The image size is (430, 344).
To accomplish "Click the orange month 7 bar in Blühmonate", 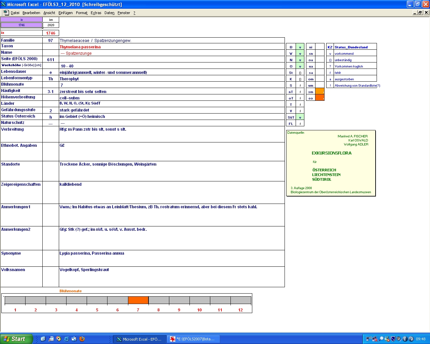I will coord(138,300).
